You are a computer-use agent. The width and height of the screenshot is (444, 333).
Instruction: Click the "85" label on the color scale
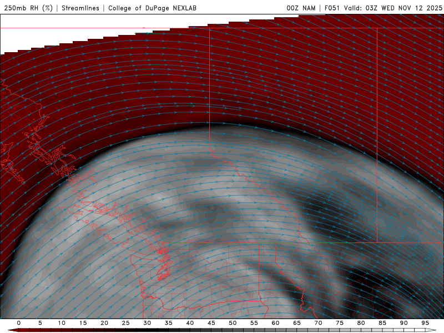(382, 323)
